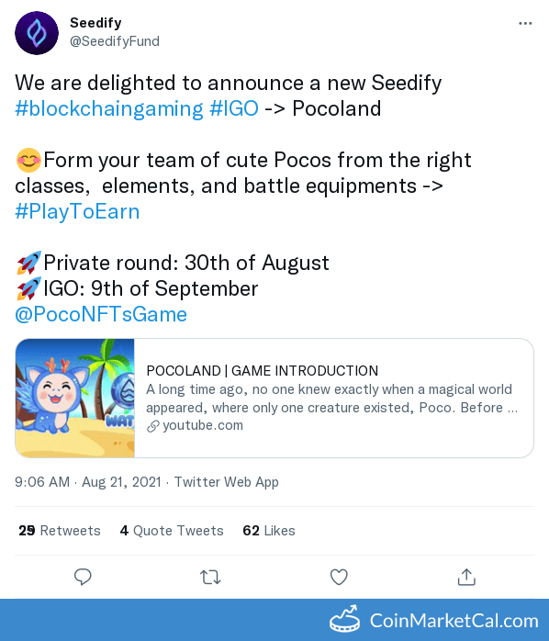Show the 62 Likes list
Screen dimensions: 549x641
pos(269,531)
